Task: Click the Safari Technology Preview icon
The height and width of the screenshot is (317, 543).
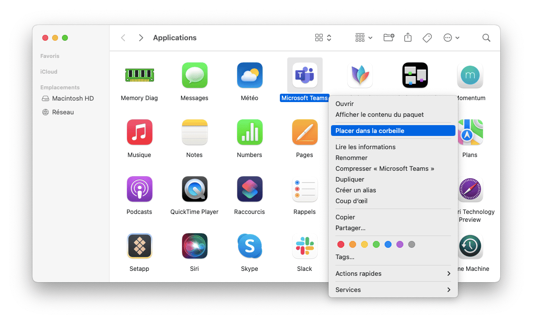Action: tap(470, 189)
